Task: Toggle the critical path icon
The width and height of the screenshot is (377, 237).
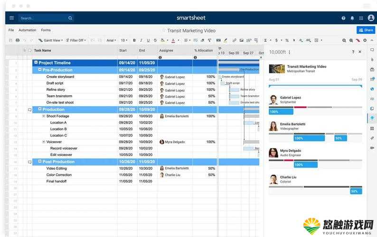Action: (x=358, y=40)
